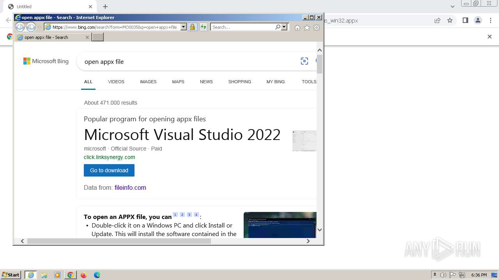Viewport: 499px width, 280px height.
Task: Click the IE horizontal scrollbar thumb
Action: point(119,241)
